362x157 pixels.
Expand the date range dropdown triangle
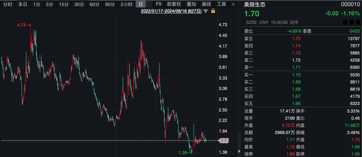click(206, 11)
